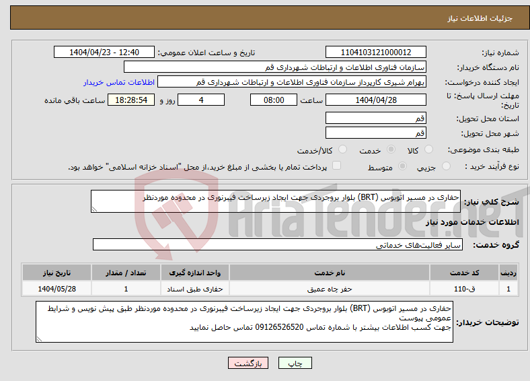Click the نام خدمت column header
This screenshot has width=530, height=381.
[330, 273]
